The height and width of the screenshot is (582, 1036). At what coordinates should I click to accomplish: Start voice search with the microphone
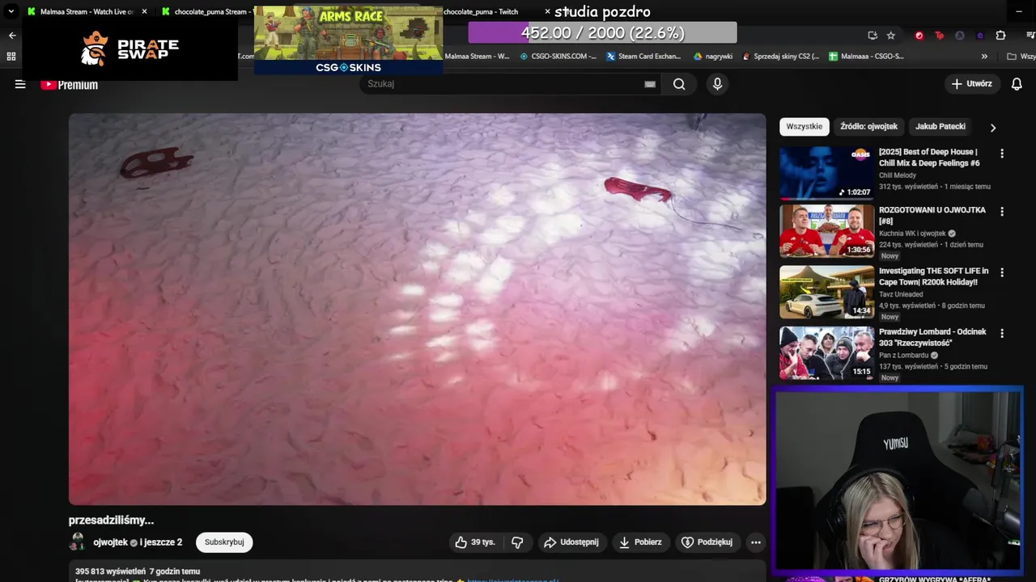717,84
